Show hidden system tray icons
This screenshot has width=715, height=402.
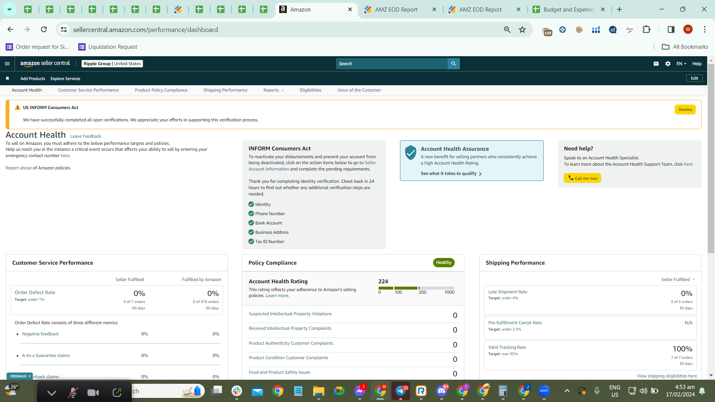[567, 391]
